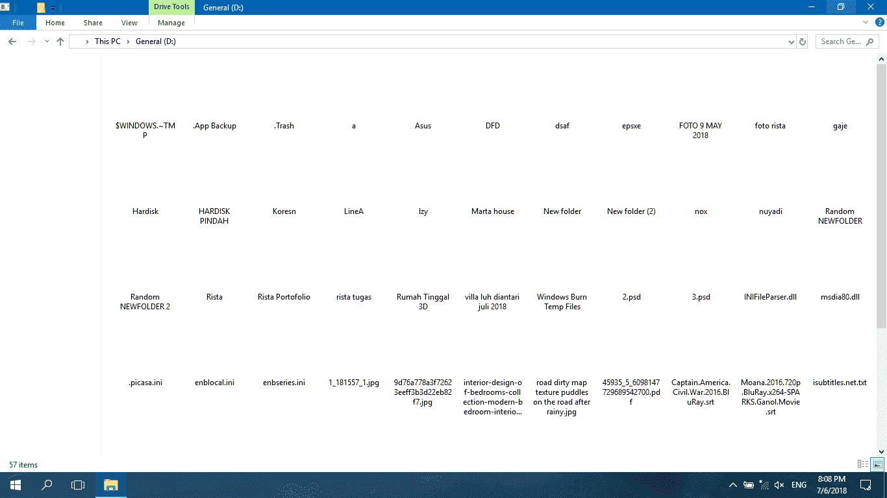Open Customize Quick Access Toolbar dropdown
The image size is (887, 498).
tap(53, 8)
